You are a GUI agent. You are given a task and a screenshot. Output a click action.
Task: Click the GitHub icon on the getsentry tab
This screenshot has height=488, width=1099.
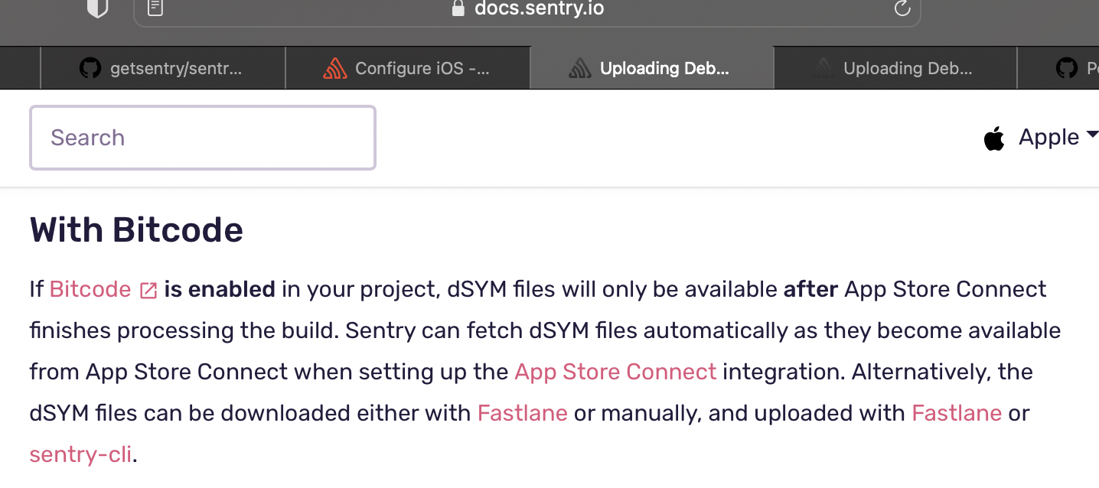pos(90,68)
